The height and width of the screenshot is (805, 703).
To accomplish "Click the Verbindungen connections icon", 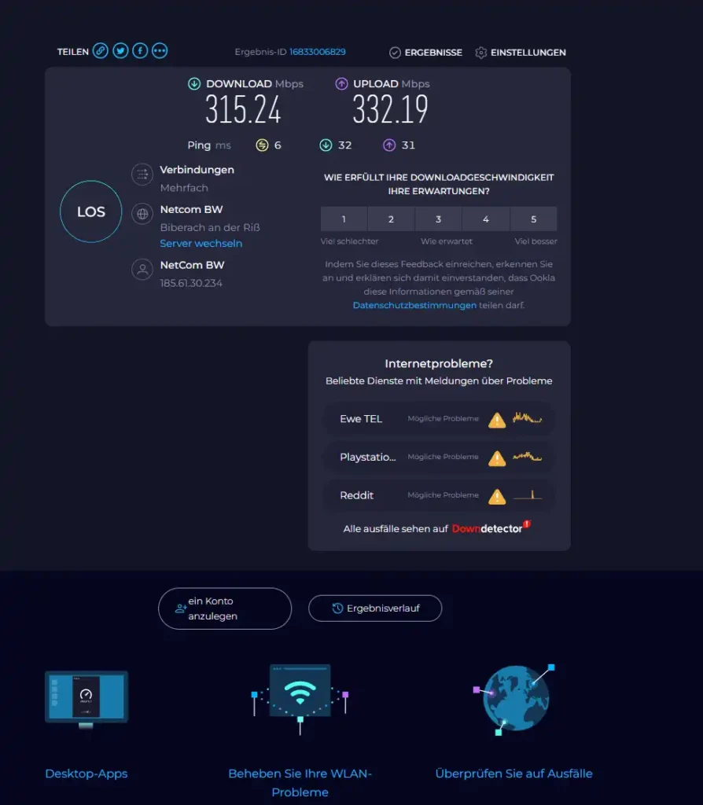I will click(142, 175).
